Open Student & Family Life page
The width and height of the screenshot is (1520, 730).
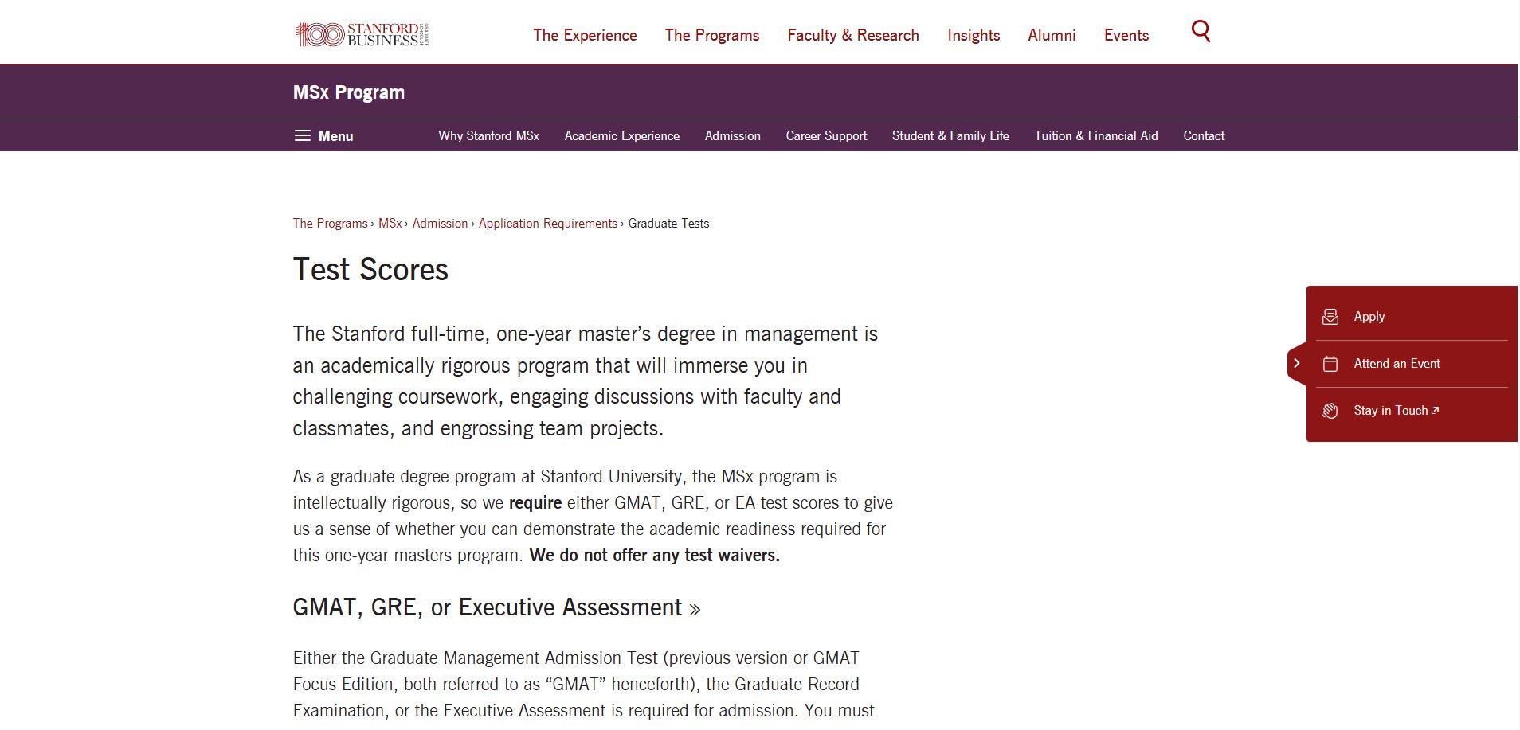pyautogui.click(x=950, y=136)
